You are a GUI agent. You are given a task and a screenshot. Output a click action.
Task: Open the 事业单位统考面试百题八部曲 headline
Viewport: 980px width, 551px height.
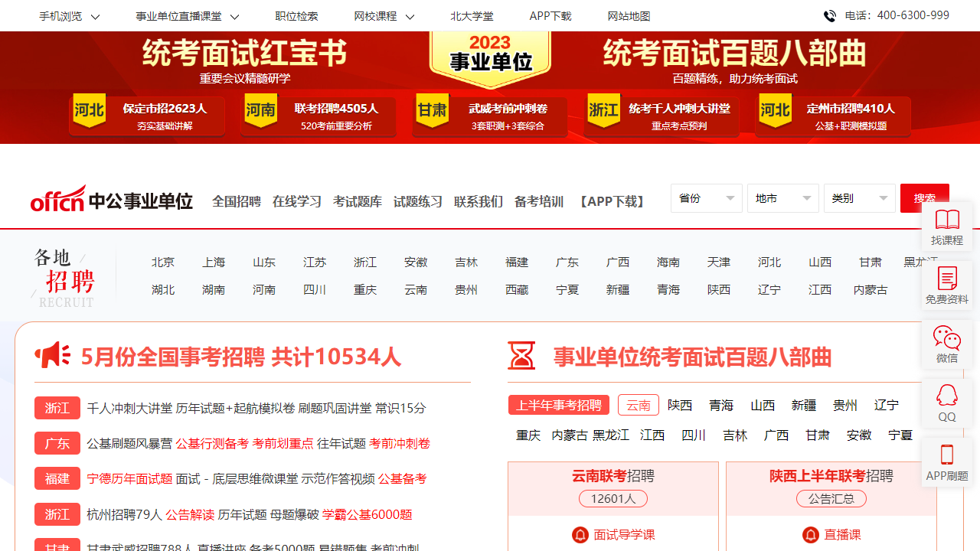tap(692, 357)
